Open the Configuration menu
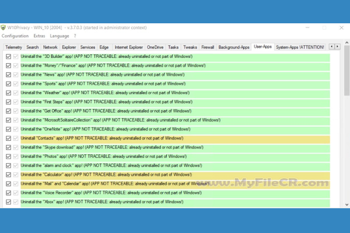The width and height of the screenshot is (350, 233). pos(15,36)
